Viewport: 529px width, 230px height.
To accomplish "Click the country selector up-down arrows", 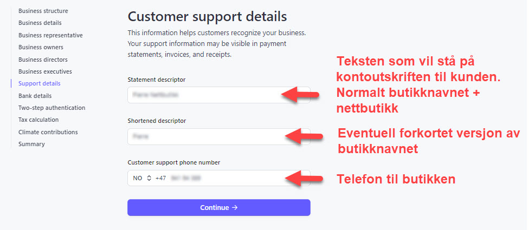I will (149, 178).
